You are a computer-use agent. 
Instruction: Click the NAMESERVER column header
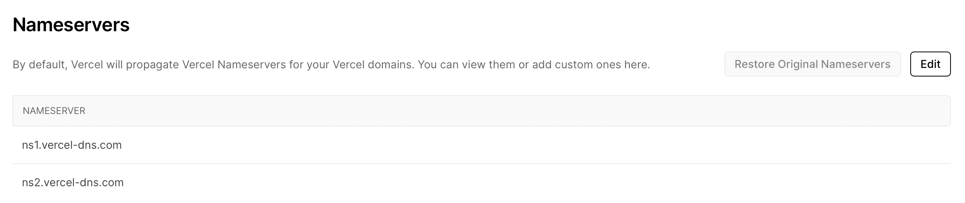point(54,111)
